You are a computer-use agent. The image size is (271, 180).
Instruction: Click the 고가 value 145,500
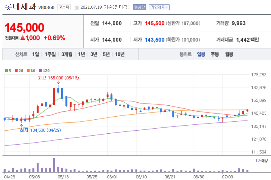pos(154,23)
